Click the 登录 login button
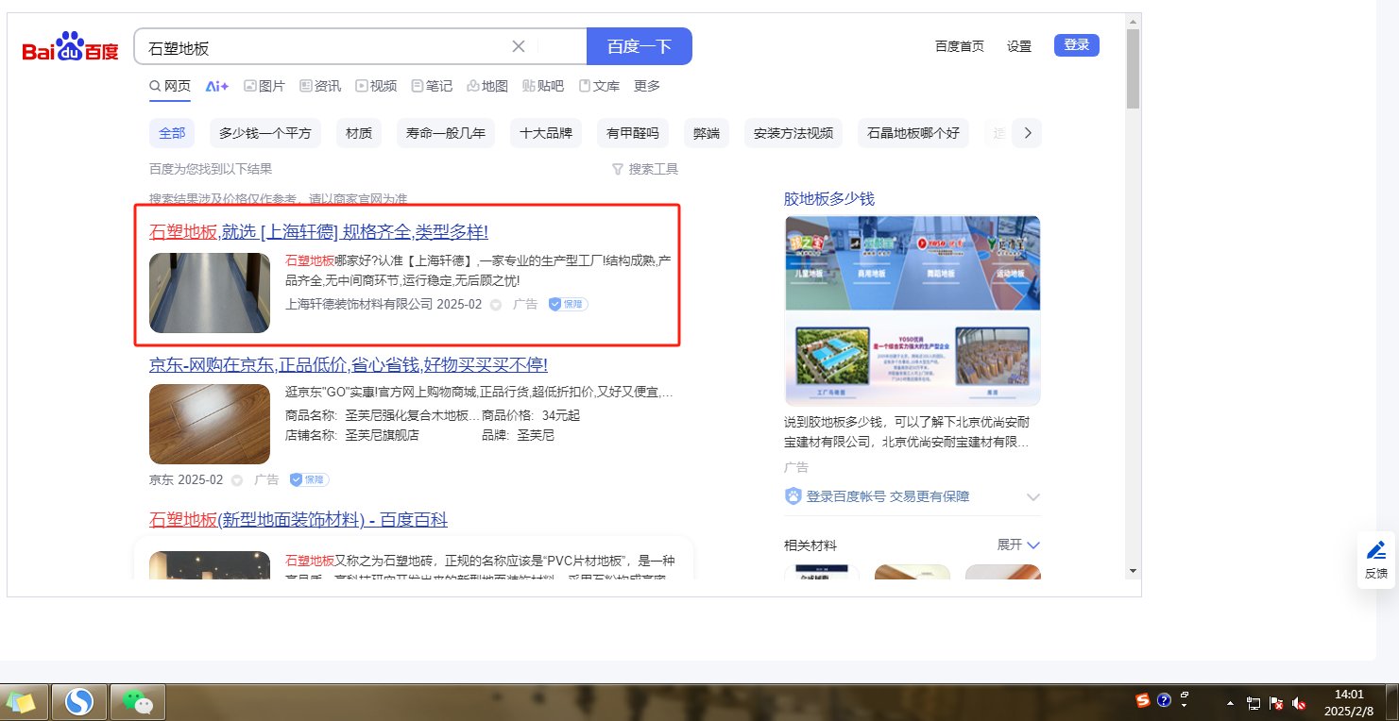The width and height of the screenshot is (1399, 721). (1077, 45)
